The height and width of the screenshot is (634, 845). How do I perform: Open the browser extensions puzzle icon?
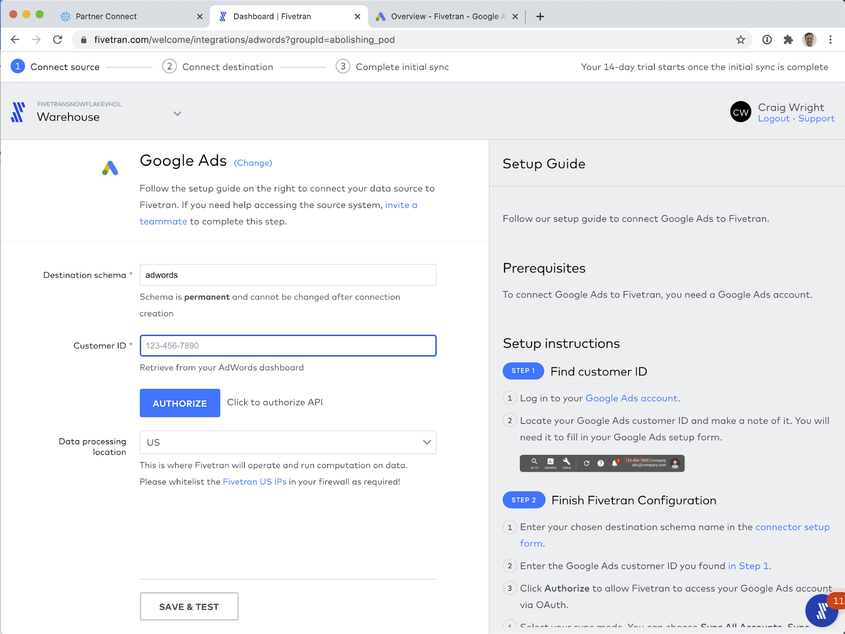(788, 40)
